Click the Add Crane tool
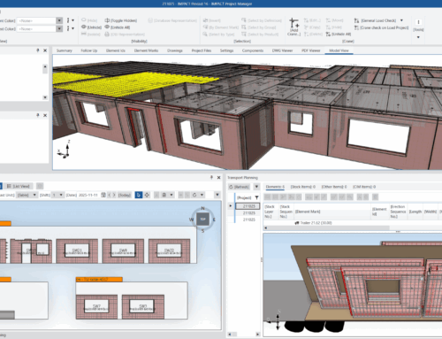Screen dimensions: 442x339 coord(293,27)
